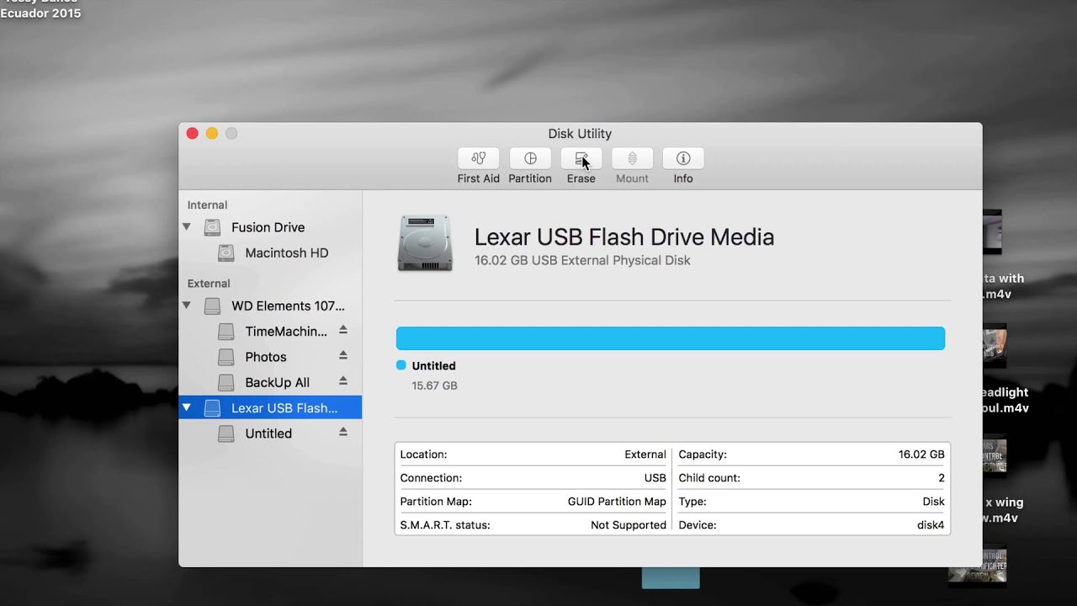Click the BackUp All volume icon
The width and height of the screenshot is (1077, 606).
coord(226,382)
